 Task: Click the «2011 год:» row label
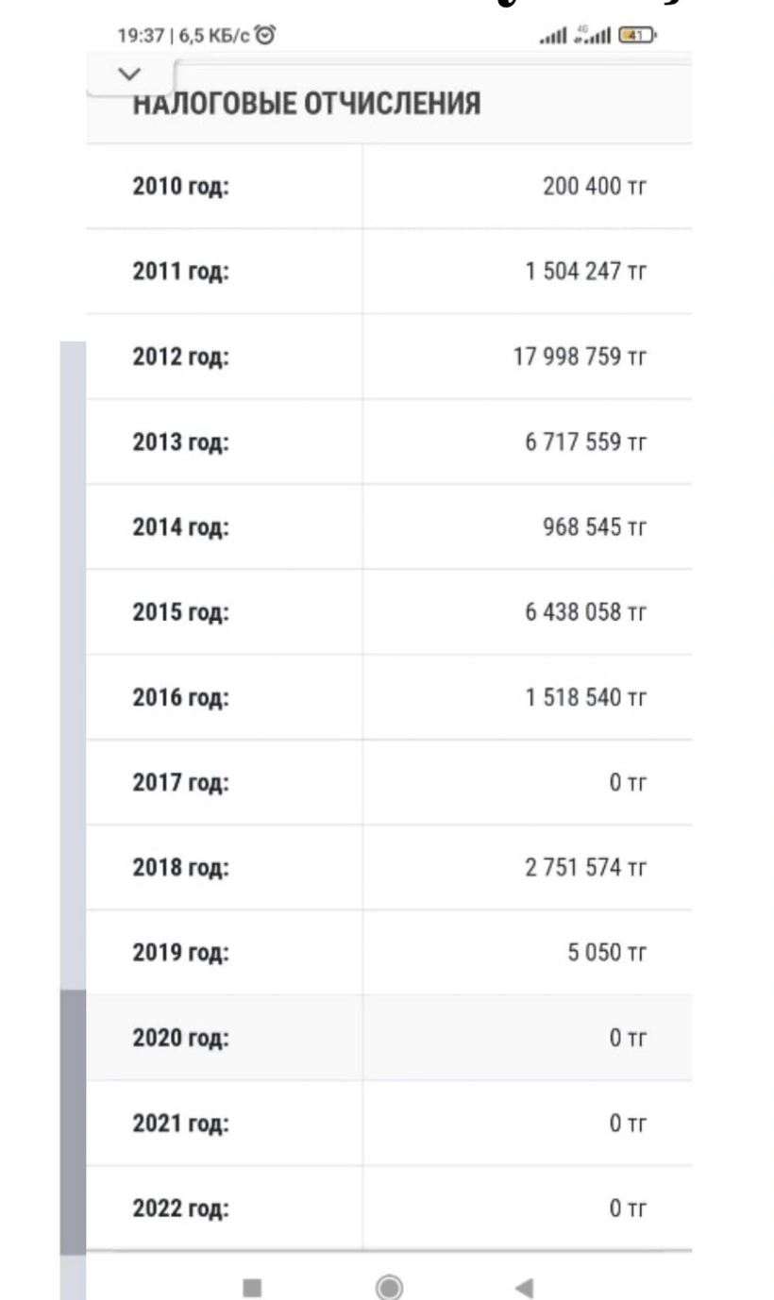pos(181,272)
